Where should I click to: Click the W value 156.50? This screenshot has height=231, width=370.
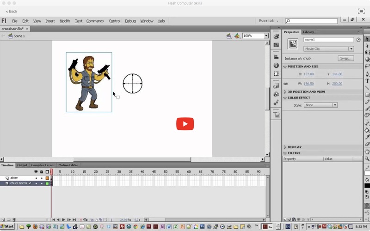[308, 84]
